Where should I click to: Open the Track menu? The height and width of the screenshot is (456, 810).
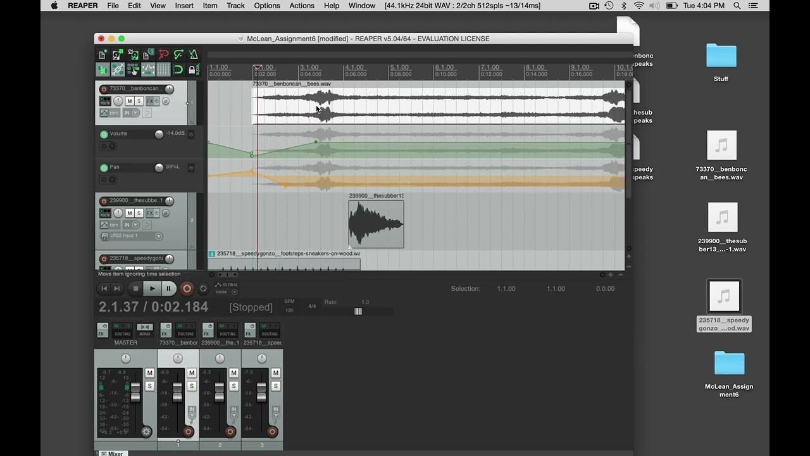pyautogui.click(x=235, y=6)
